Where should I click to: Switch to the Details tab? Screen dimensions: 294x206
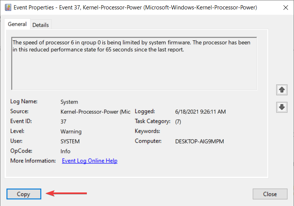[x=41, y=25]
